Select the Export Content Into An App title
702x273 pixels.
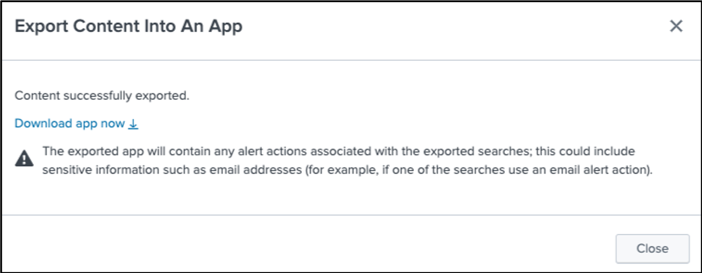pyautogui.click(x=129, y=26)
